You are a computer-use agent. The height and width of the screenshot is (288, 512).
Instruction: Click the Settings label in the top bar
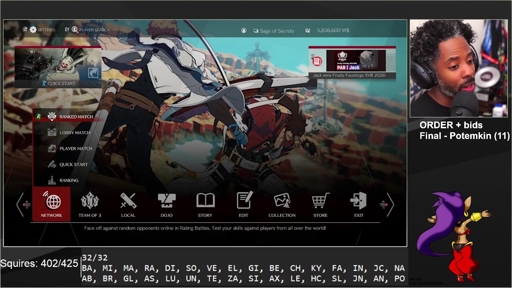pos(46,30)
